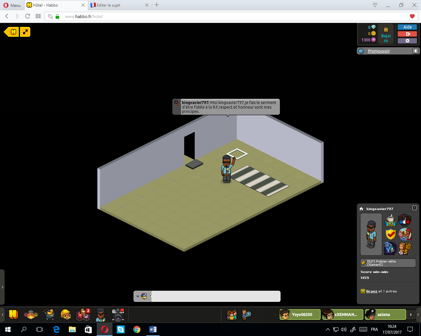
Task: Select the blue ghost badge
Action: pos(390,248)
